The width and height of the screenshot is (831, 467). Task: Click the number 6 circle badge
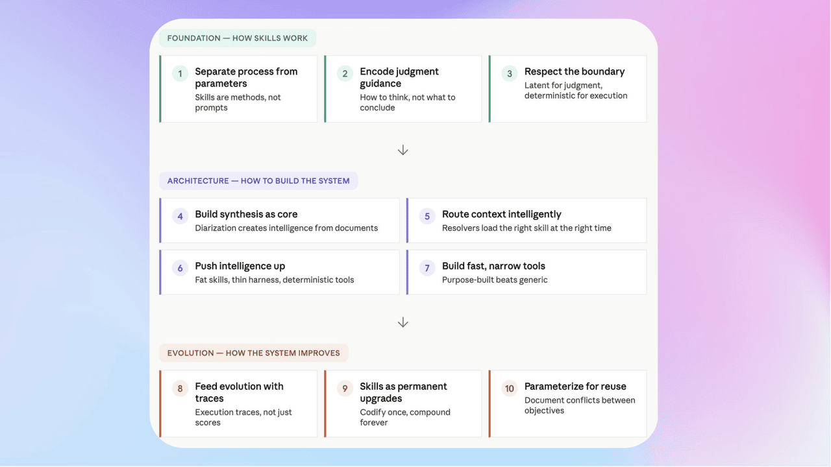click(180, 268)
